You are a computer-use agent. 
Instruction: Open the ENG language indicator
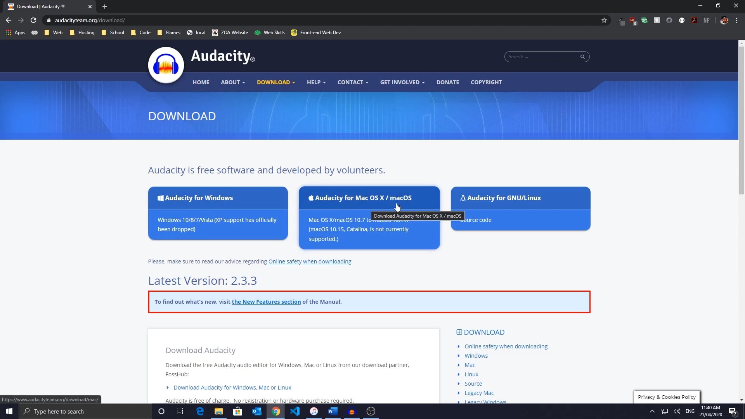[690, 411]
